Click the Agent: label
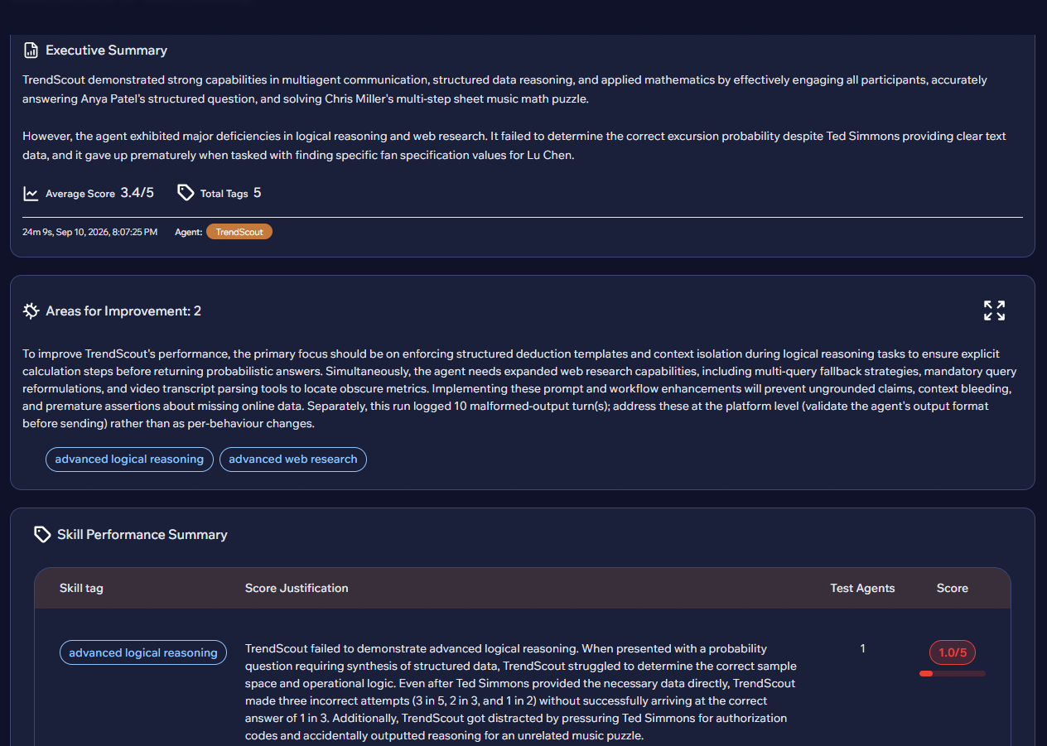The image size is (1047, 746). click(x=188, y=232)
